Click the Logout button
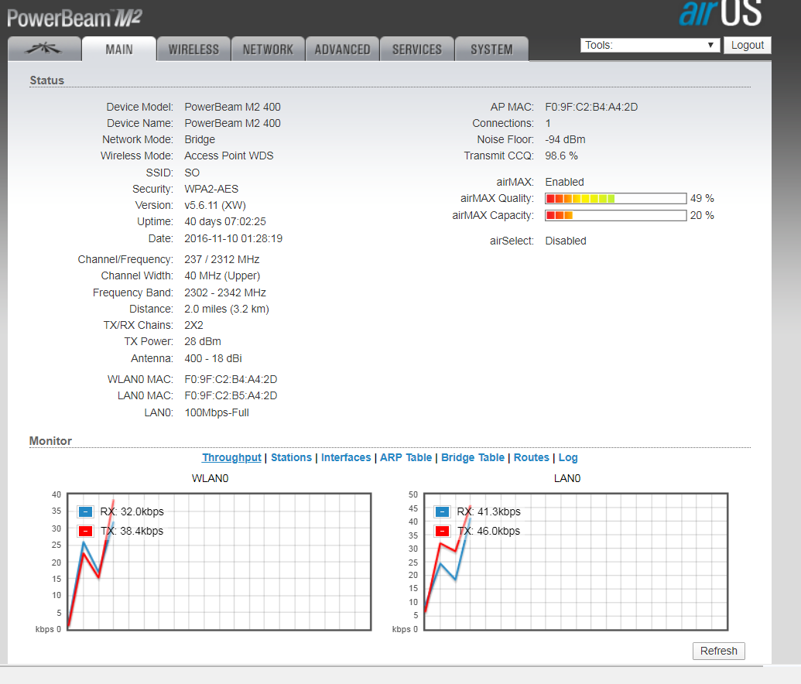The image size is (801, 684). click(748, 45)
